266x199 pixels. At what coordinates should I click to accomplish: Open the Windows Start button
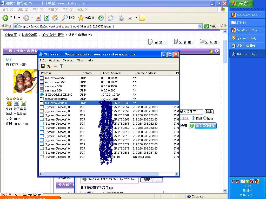coord(242,4)
